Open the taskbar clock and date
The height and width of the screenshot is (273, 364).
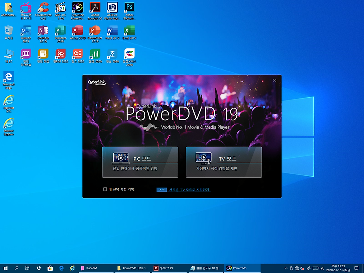[x=338, y=268]
